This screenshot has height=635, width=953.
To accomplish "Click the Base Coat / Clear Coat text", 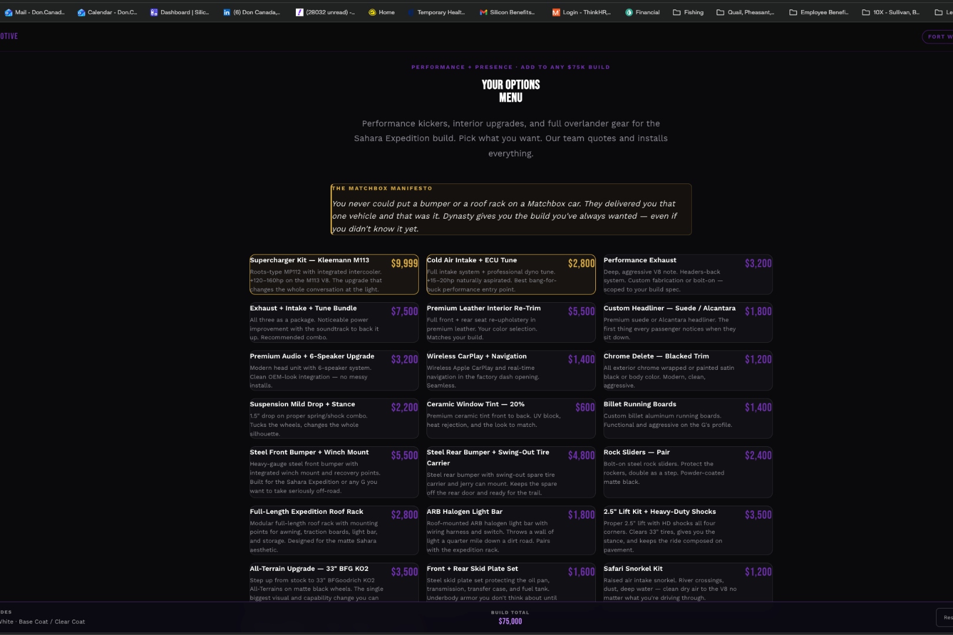I will (52, 621).
